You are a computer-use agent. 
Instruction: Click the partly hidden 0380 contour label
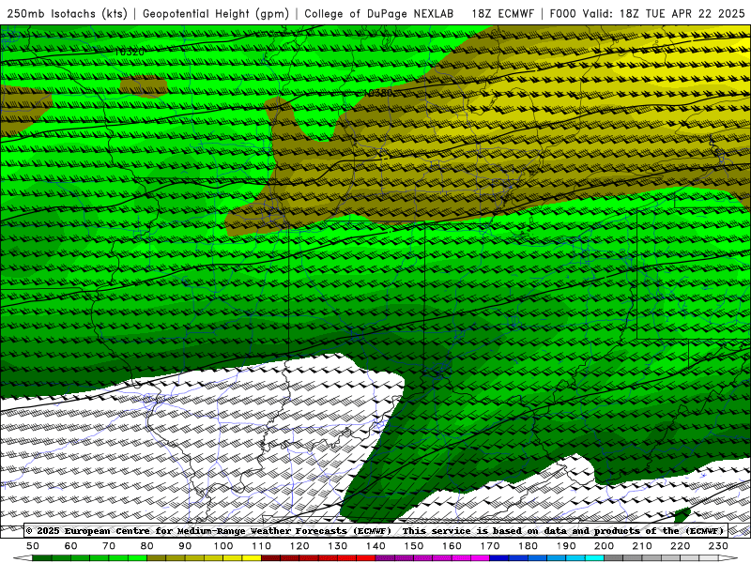pyautogui.click(x=380, y=92)
